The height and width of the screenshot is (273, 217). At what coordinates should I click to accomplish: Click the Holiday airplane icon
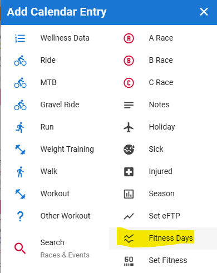click(x=129, y=127)
